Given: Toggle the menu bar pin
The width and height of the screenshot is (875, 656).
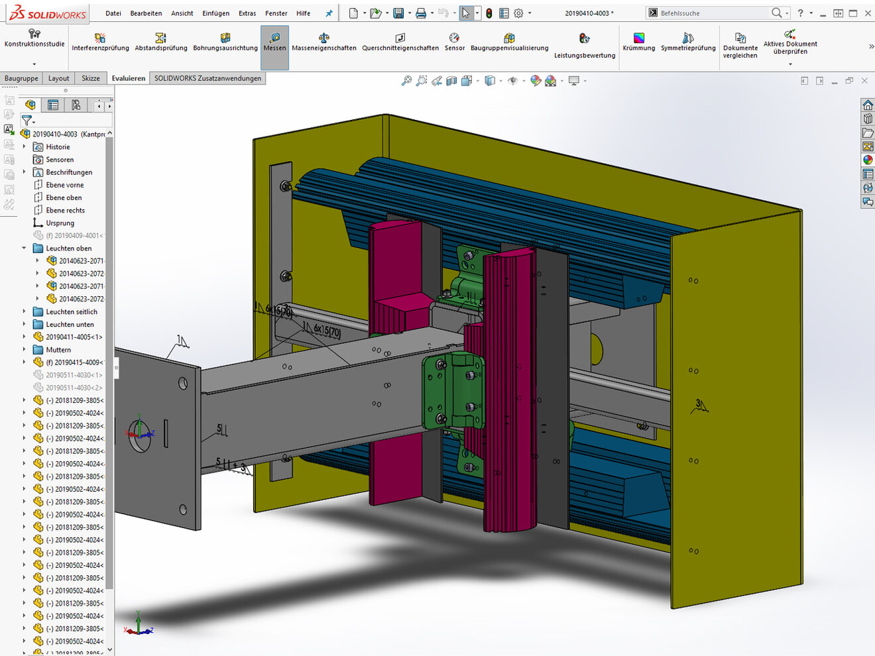Looking at the screenshot, I should pyautogui.click(x=329, y=13).
